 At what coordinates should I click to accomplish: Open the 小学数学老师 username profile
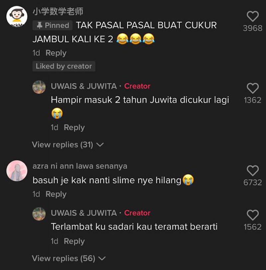pyautogui.click(x=58, y=12)
